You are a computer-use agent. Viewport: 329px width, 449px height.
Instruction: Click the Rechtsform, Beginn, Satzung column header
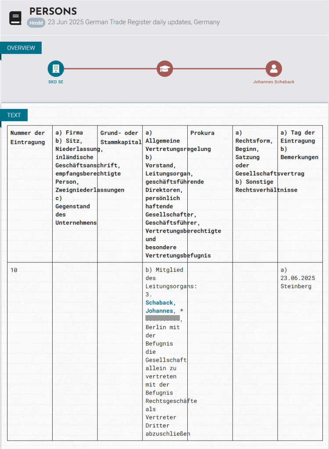point(254,161)
